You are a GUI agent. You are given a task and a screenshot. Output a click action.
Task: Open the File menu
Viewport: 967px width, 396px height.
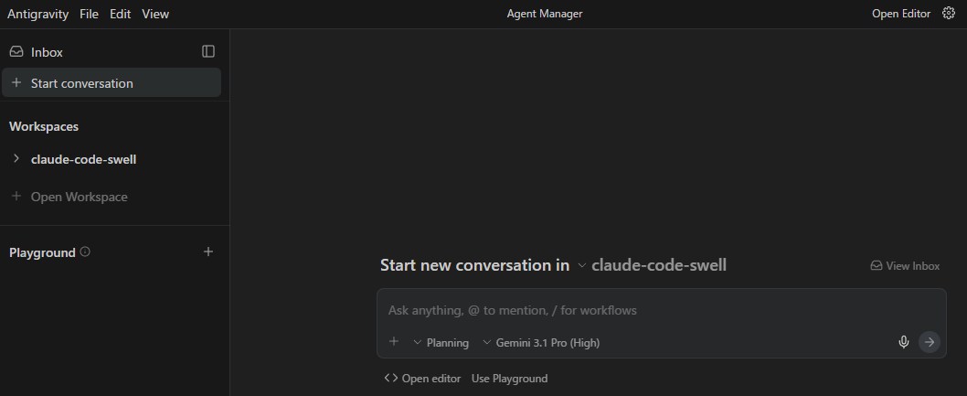(x=89, y=14)
